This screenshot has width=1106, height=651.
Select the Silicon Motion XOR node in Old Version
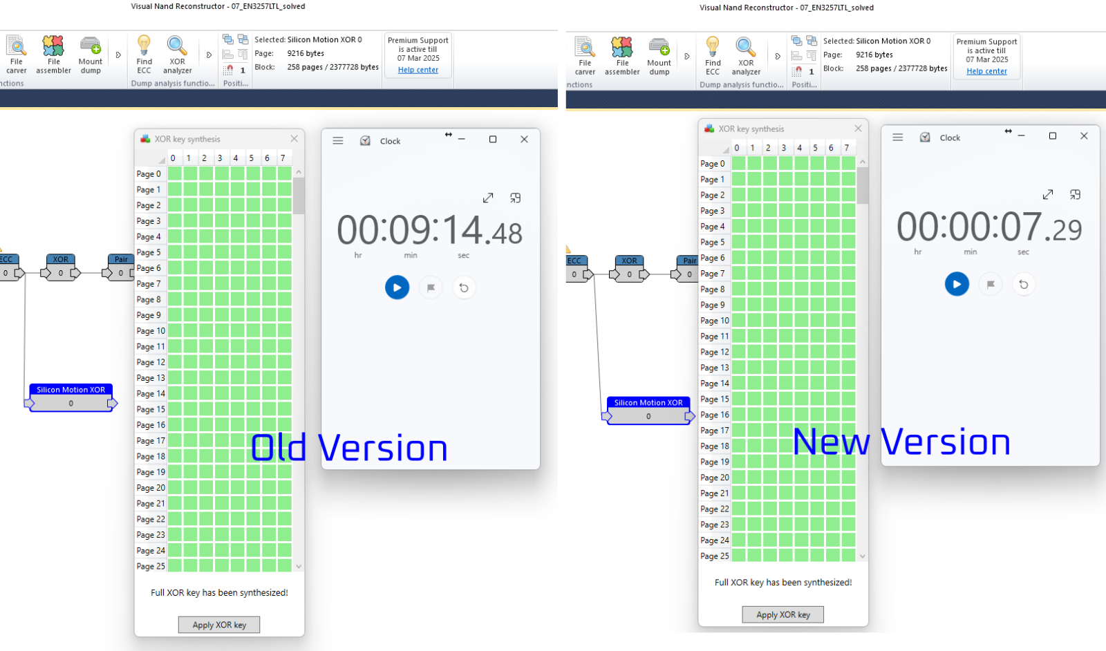(71, 397)
